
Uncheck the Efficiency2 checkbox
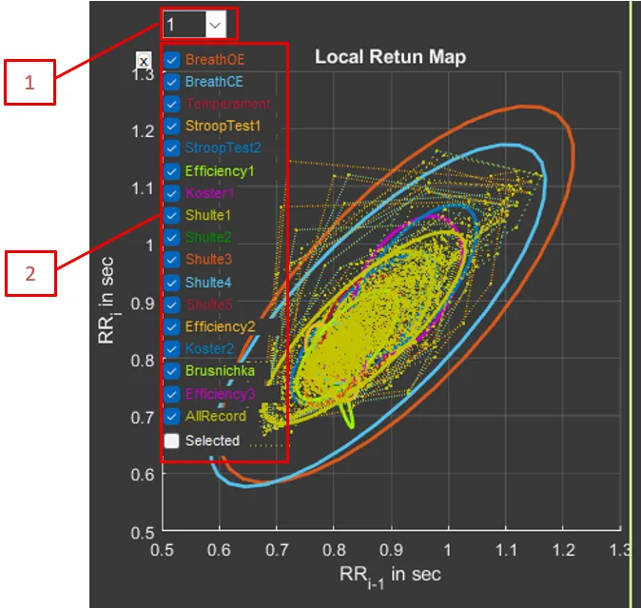(x=171, y=327)
